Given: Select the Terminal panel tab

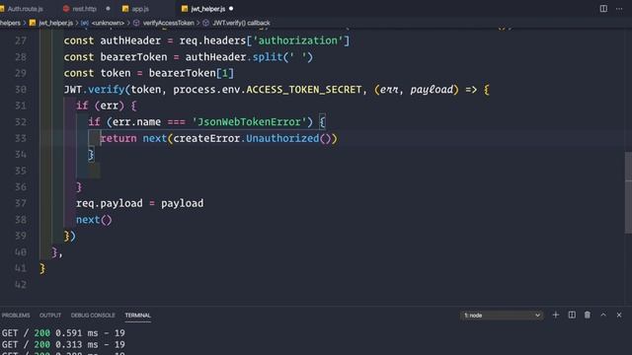Looking at the screenshot, I should (137, 316).
